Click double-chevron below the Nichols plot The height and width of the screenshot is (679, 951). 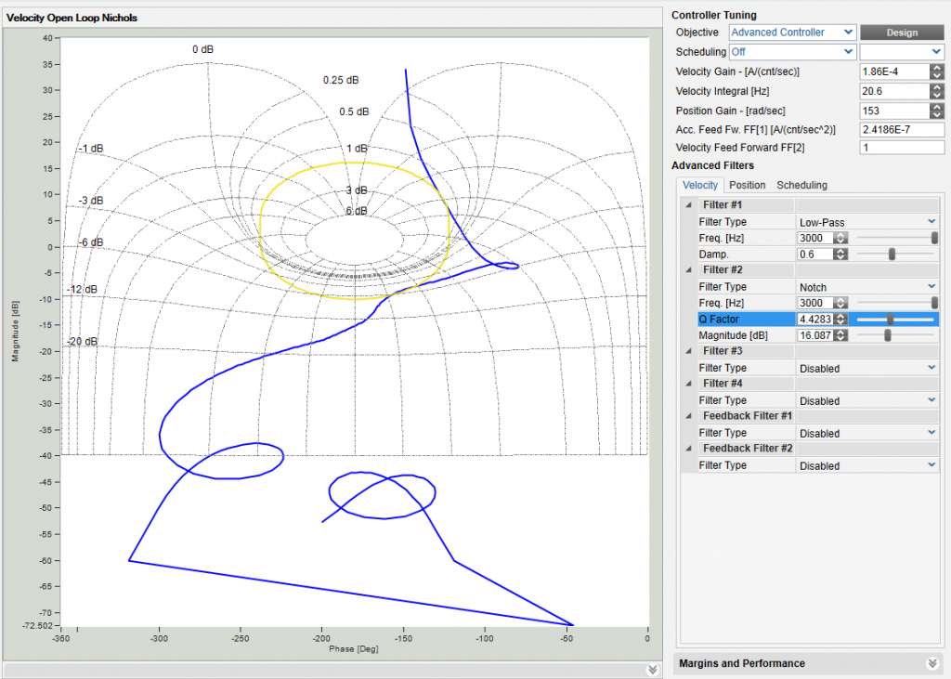point(652,670)
